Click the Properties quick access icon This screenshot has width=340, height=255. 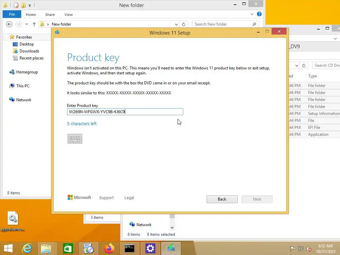pos(16,5)
